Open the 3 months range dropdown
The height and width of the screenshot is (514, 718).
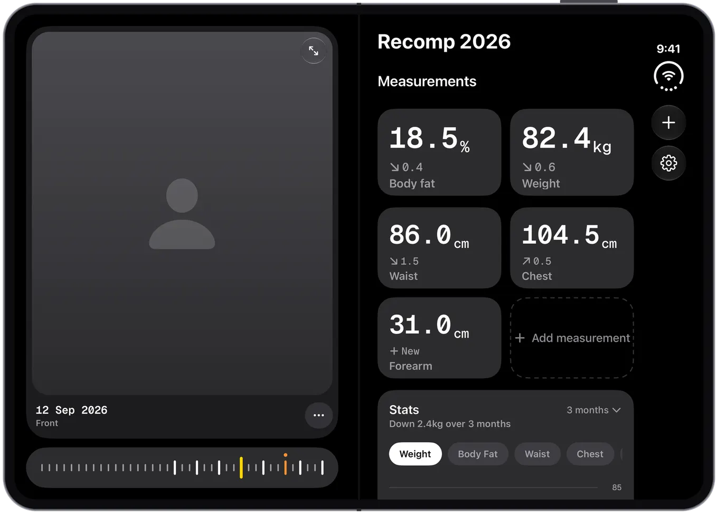pos(593,410)
